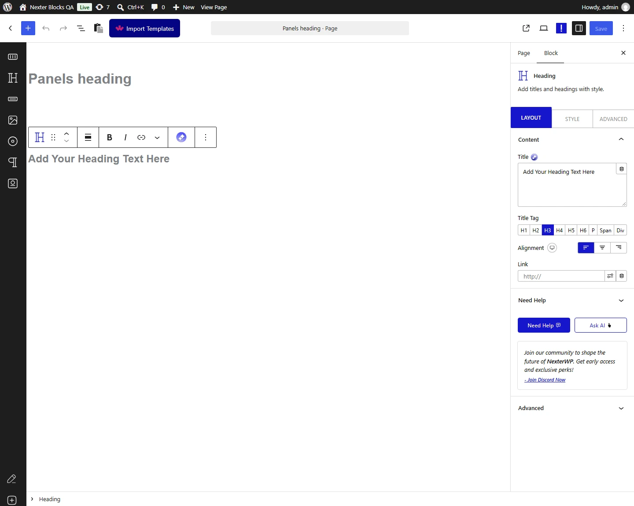
Task: Open the block toolbar three-dot options
Action: (206, 137)
